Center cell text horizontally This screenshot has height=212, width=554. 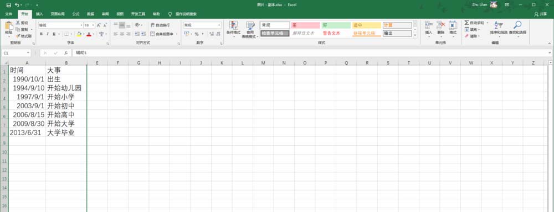pos(122,34)
